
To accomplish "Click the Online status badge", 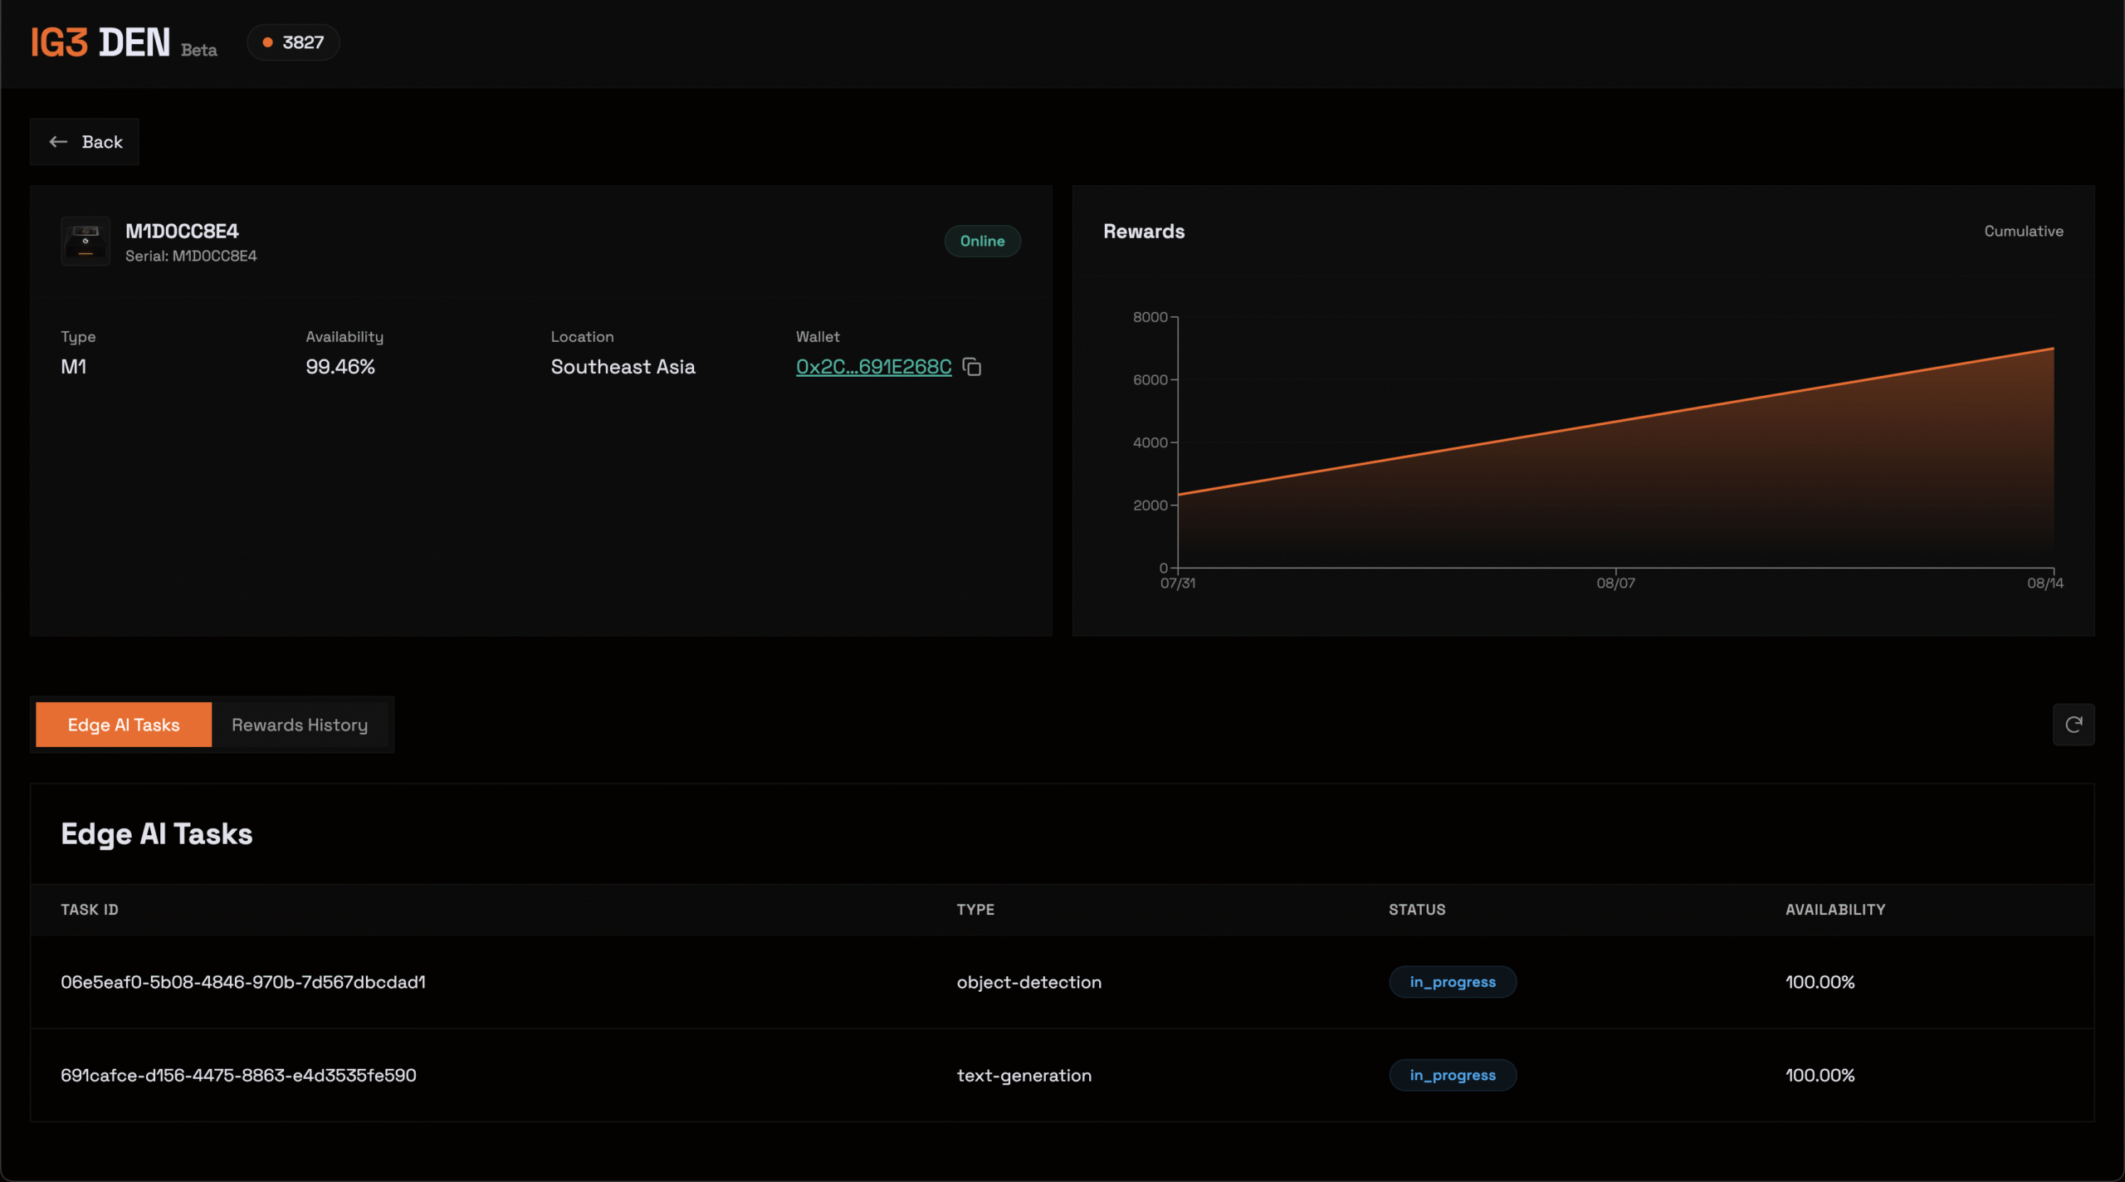I will [x=982, y=241].
